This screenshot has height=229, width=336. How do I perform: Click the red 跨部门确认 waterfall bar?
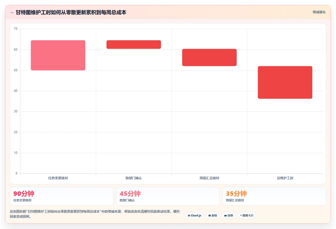pyautogui.click(x=134, y=44)
